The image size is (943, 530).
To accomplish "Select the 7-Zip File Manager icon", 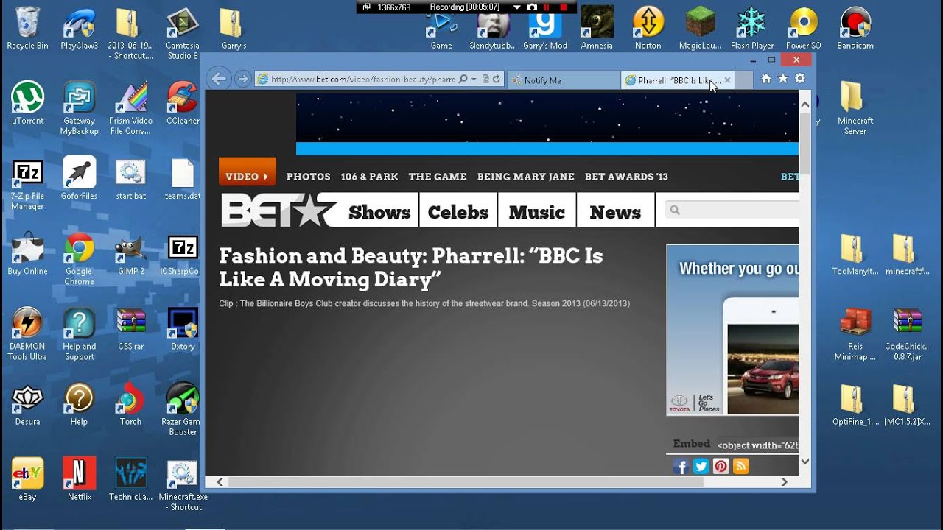I will (27, 184).
